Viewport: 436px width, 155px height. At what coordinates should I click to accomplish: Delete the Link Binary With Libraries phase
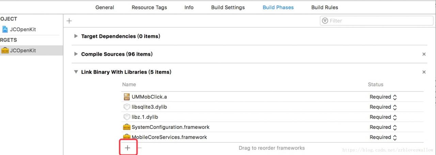click(424, 72)
